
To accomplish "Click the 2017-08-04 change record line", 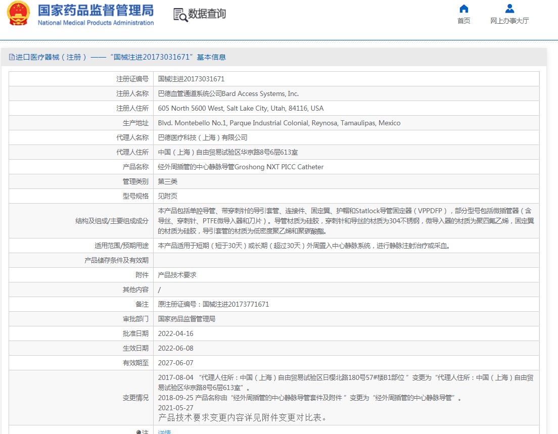I will pyautogui.click(x=346, y=382).
